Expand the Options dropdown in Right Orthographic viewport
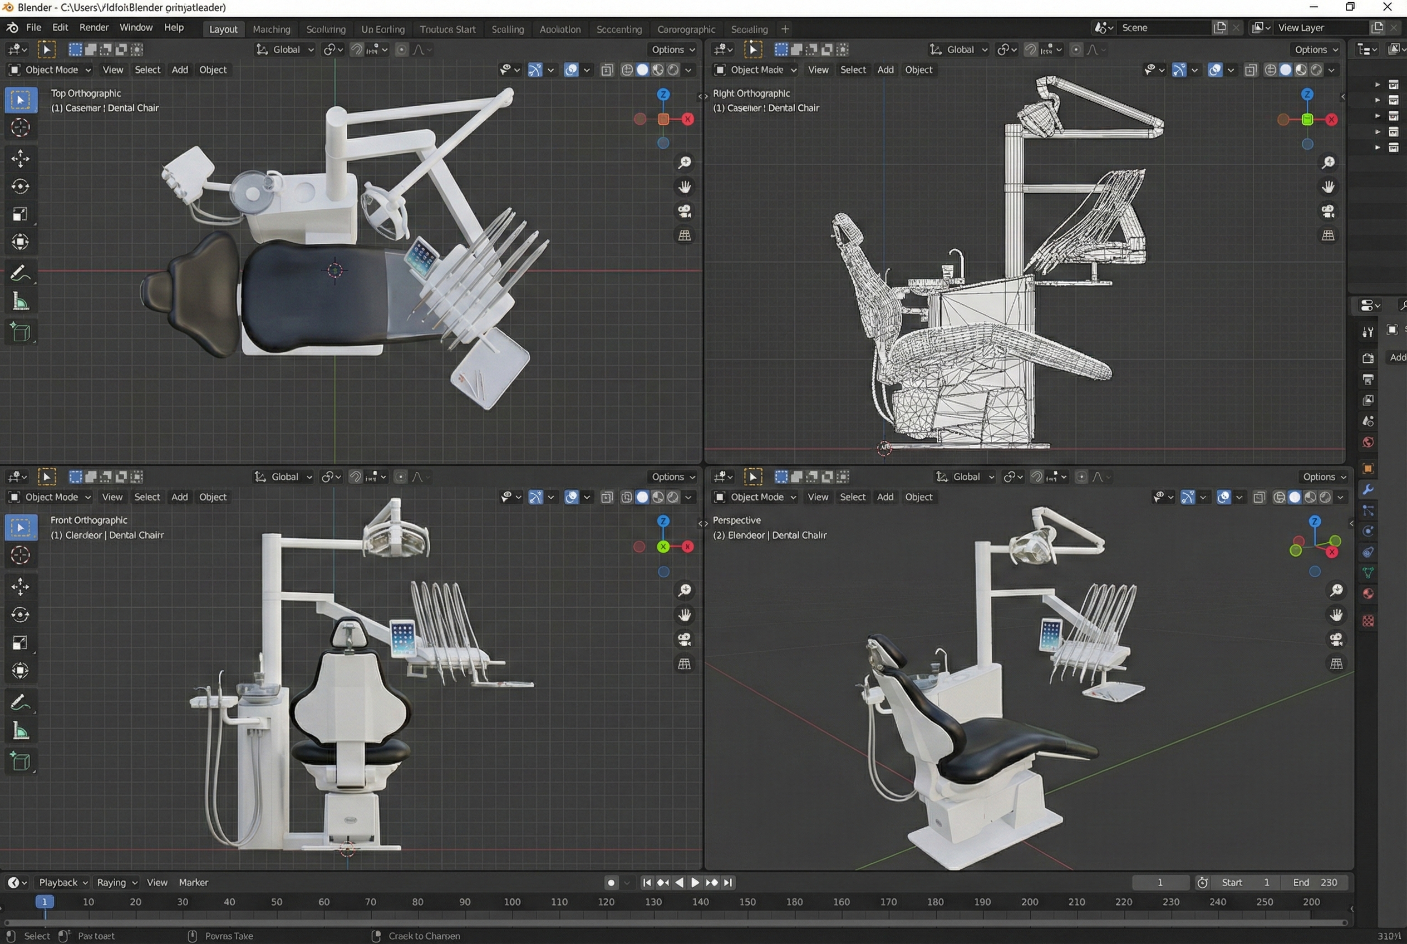The width and height of the screenshot is (1407, 944). point(1316,50)
